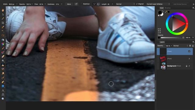Image resolution: width=195 pixels, height=110 pixels.
Task: Click the primary black color swatch
Action: (160, 13)
